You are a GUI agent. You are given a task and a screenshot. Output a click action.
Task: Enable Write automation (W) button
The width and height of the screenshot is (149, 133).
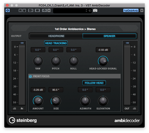coord(24,11)
